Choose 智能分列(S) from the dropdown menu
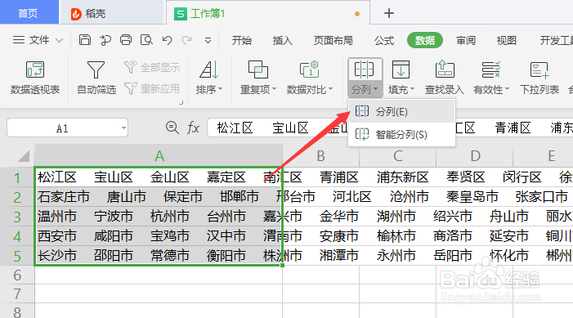 (401, 135)
